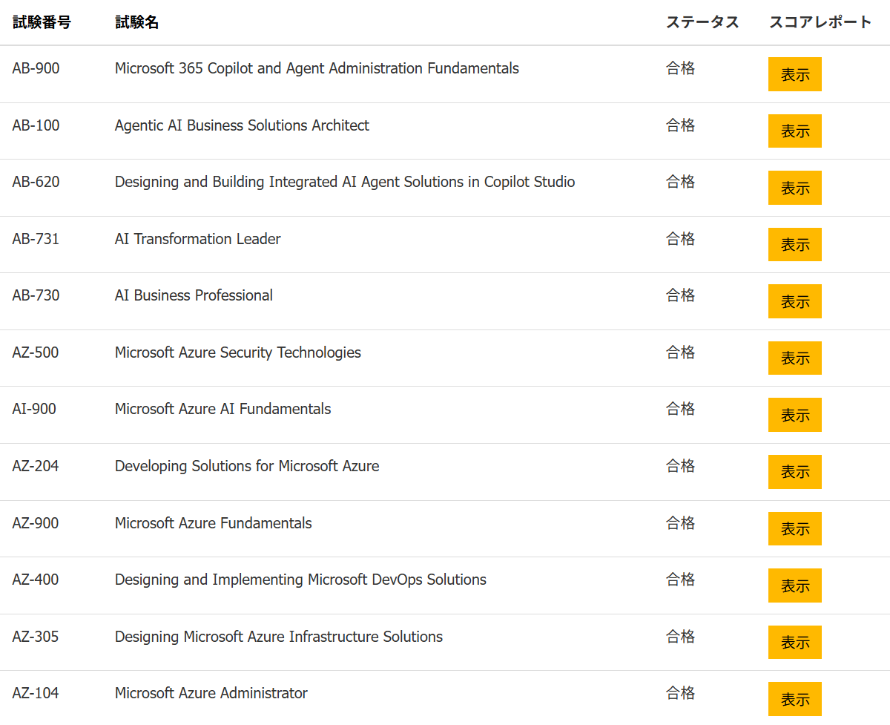This screenshot has width=890, height=725.
Task: Click 合格 status in AZ-400 row
Action: (680, 580)
